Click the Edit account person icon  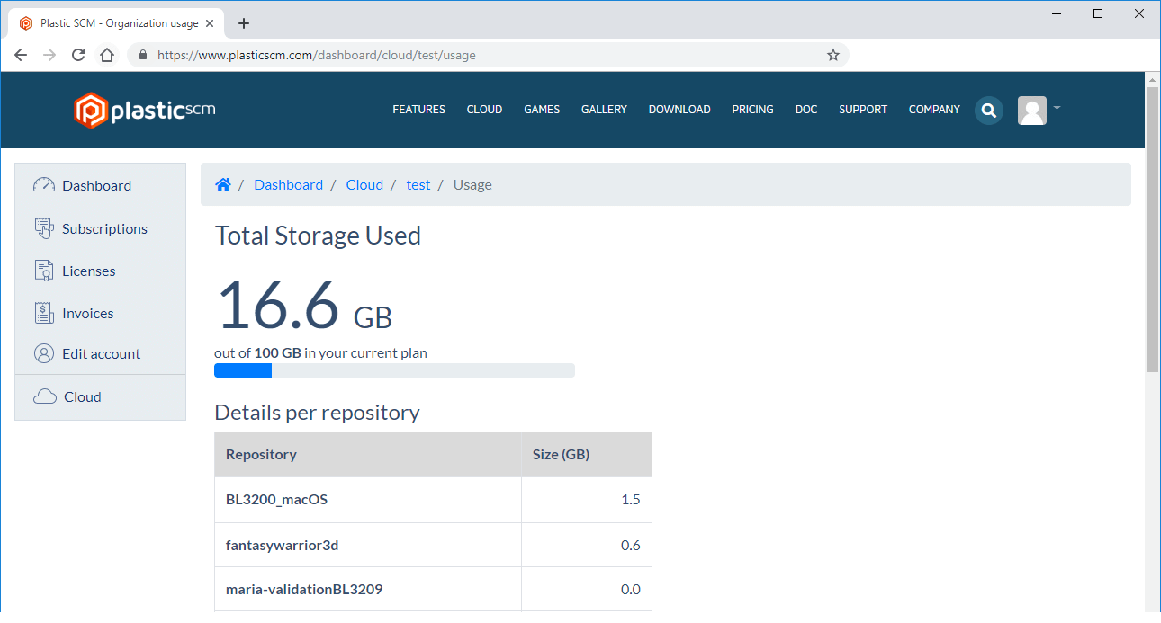click(44, 353)
